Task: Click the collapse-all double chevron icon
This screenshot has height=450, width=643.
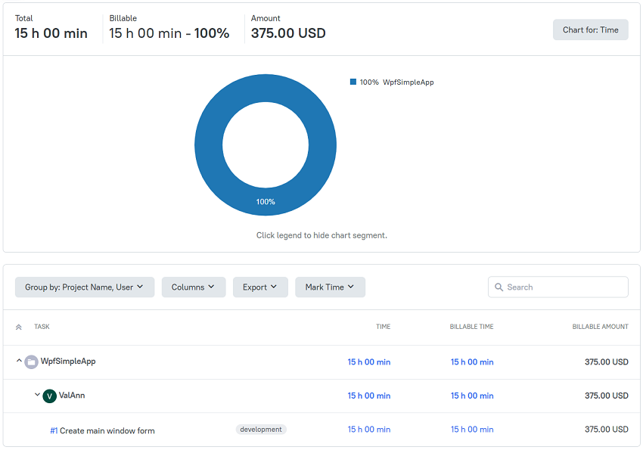Action: coord(18,327)
